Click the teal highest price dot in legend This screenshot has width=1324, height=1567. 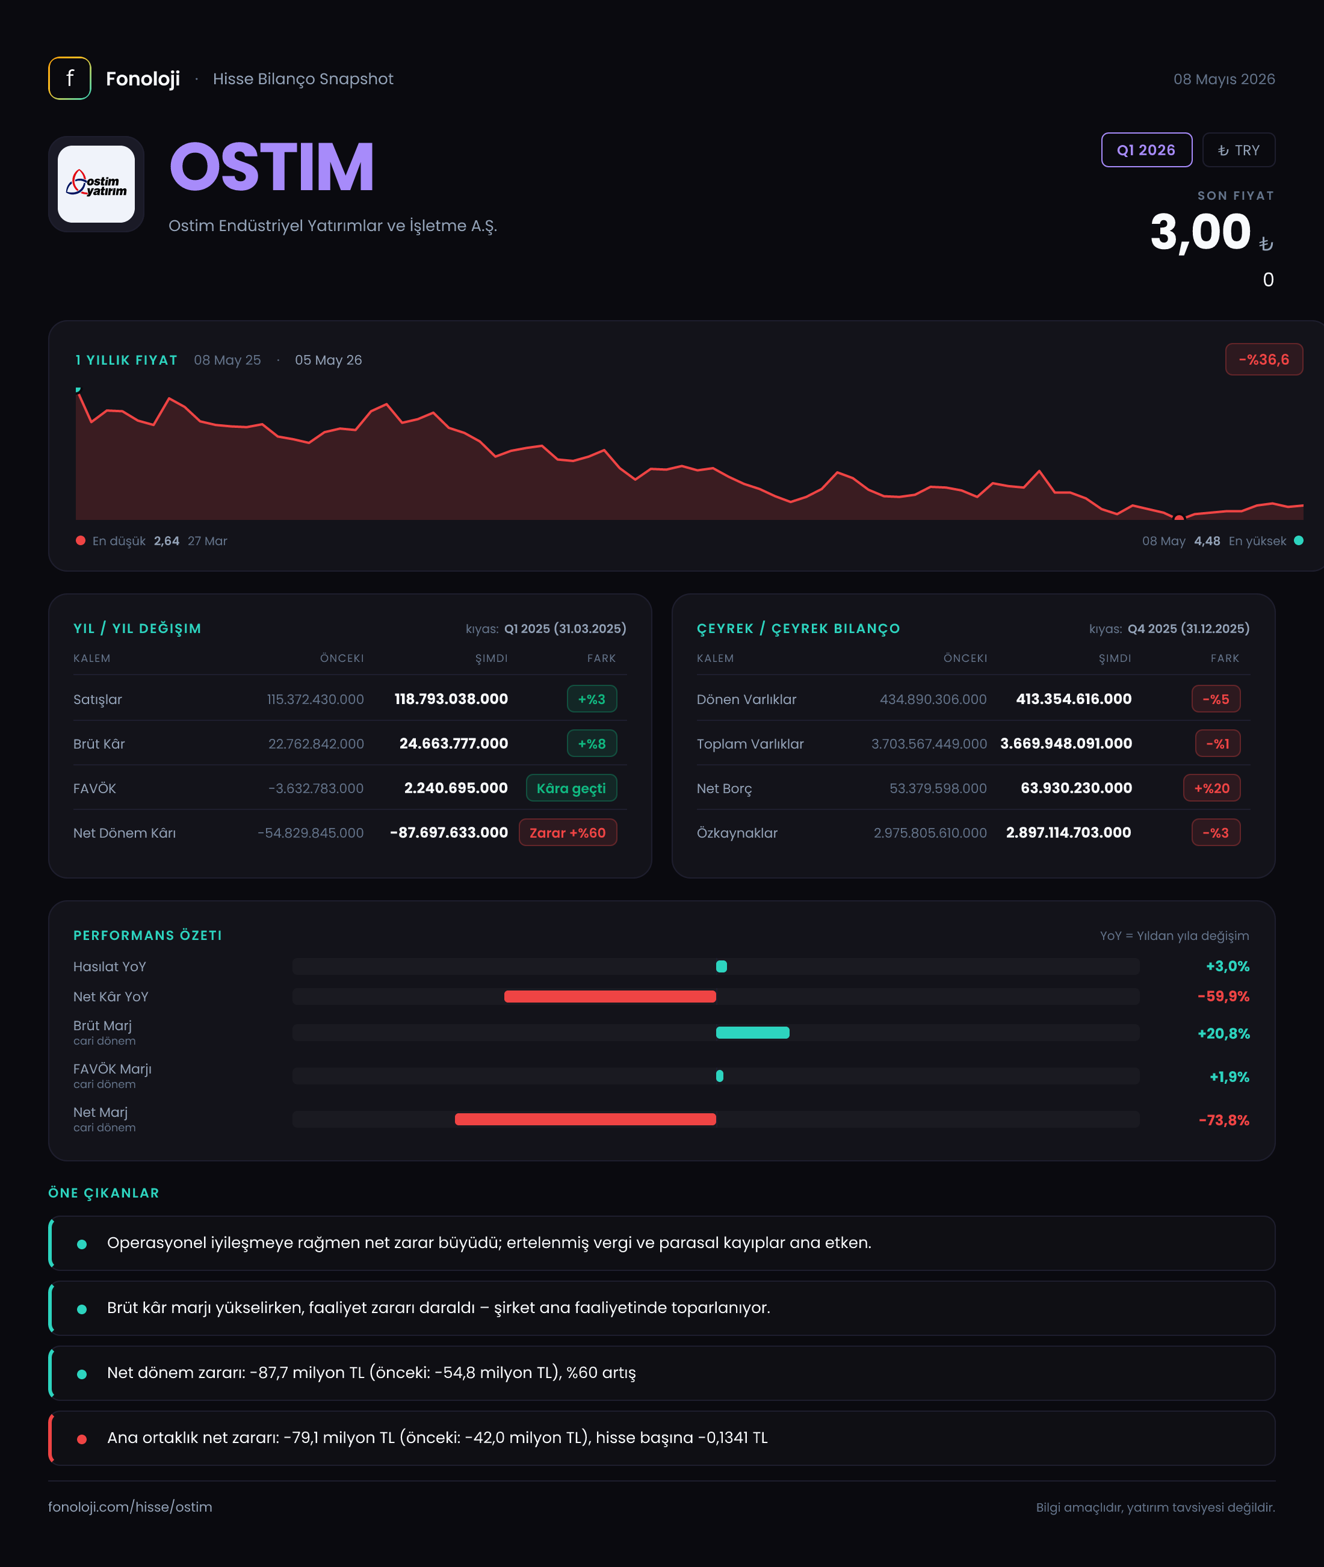[x=1299, y=540]
